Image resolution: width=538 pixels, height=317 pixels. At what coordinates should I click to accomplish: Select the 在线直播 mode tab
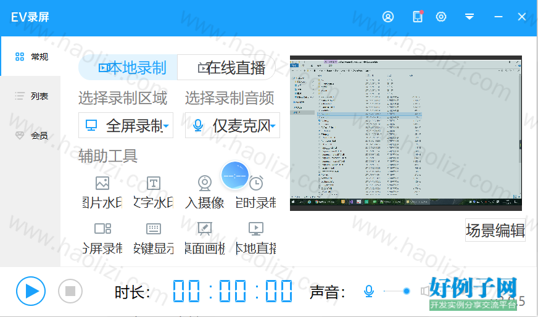226,68
